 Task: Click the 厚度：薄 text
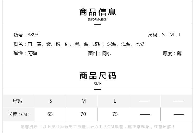click(x=172, y=54)
